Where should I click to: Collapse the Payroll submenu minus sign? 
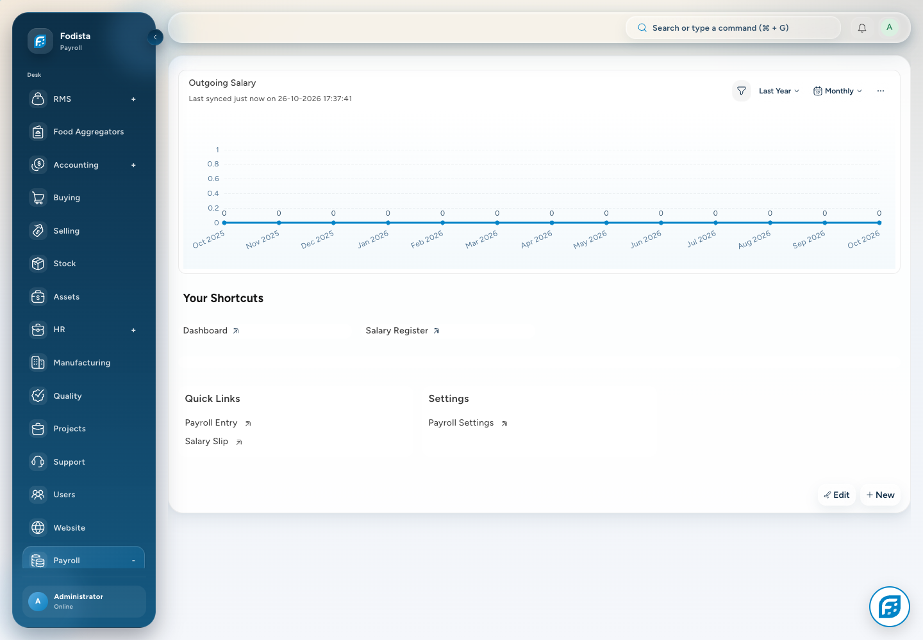(133, 561)
